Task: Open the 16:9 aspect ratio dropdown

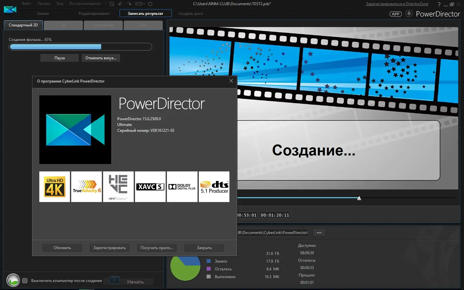Action: pyautogui.click(x=140, y=4)
